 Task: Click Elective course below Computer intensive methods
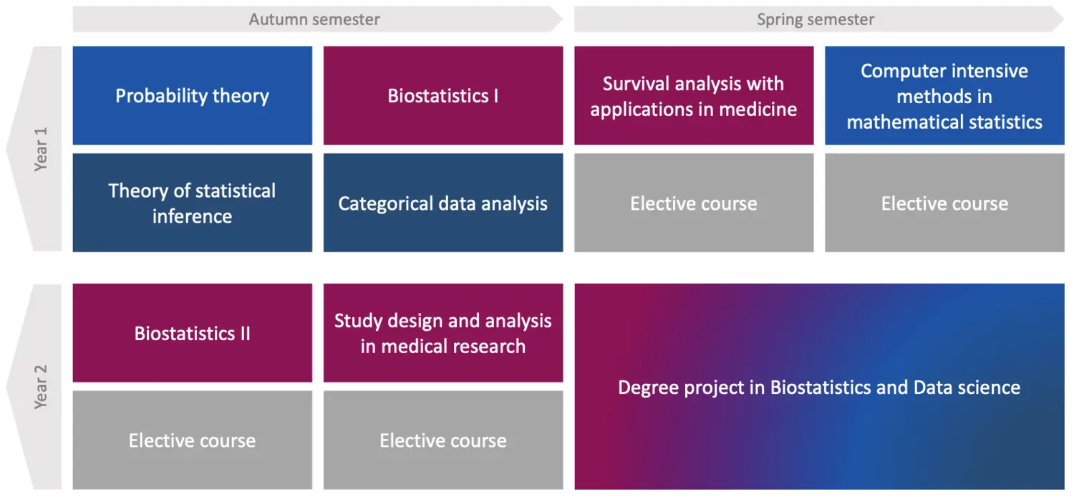tap(944, 203)
